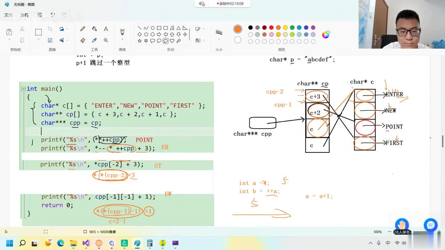Click the Paste clipboard icon

9,32
